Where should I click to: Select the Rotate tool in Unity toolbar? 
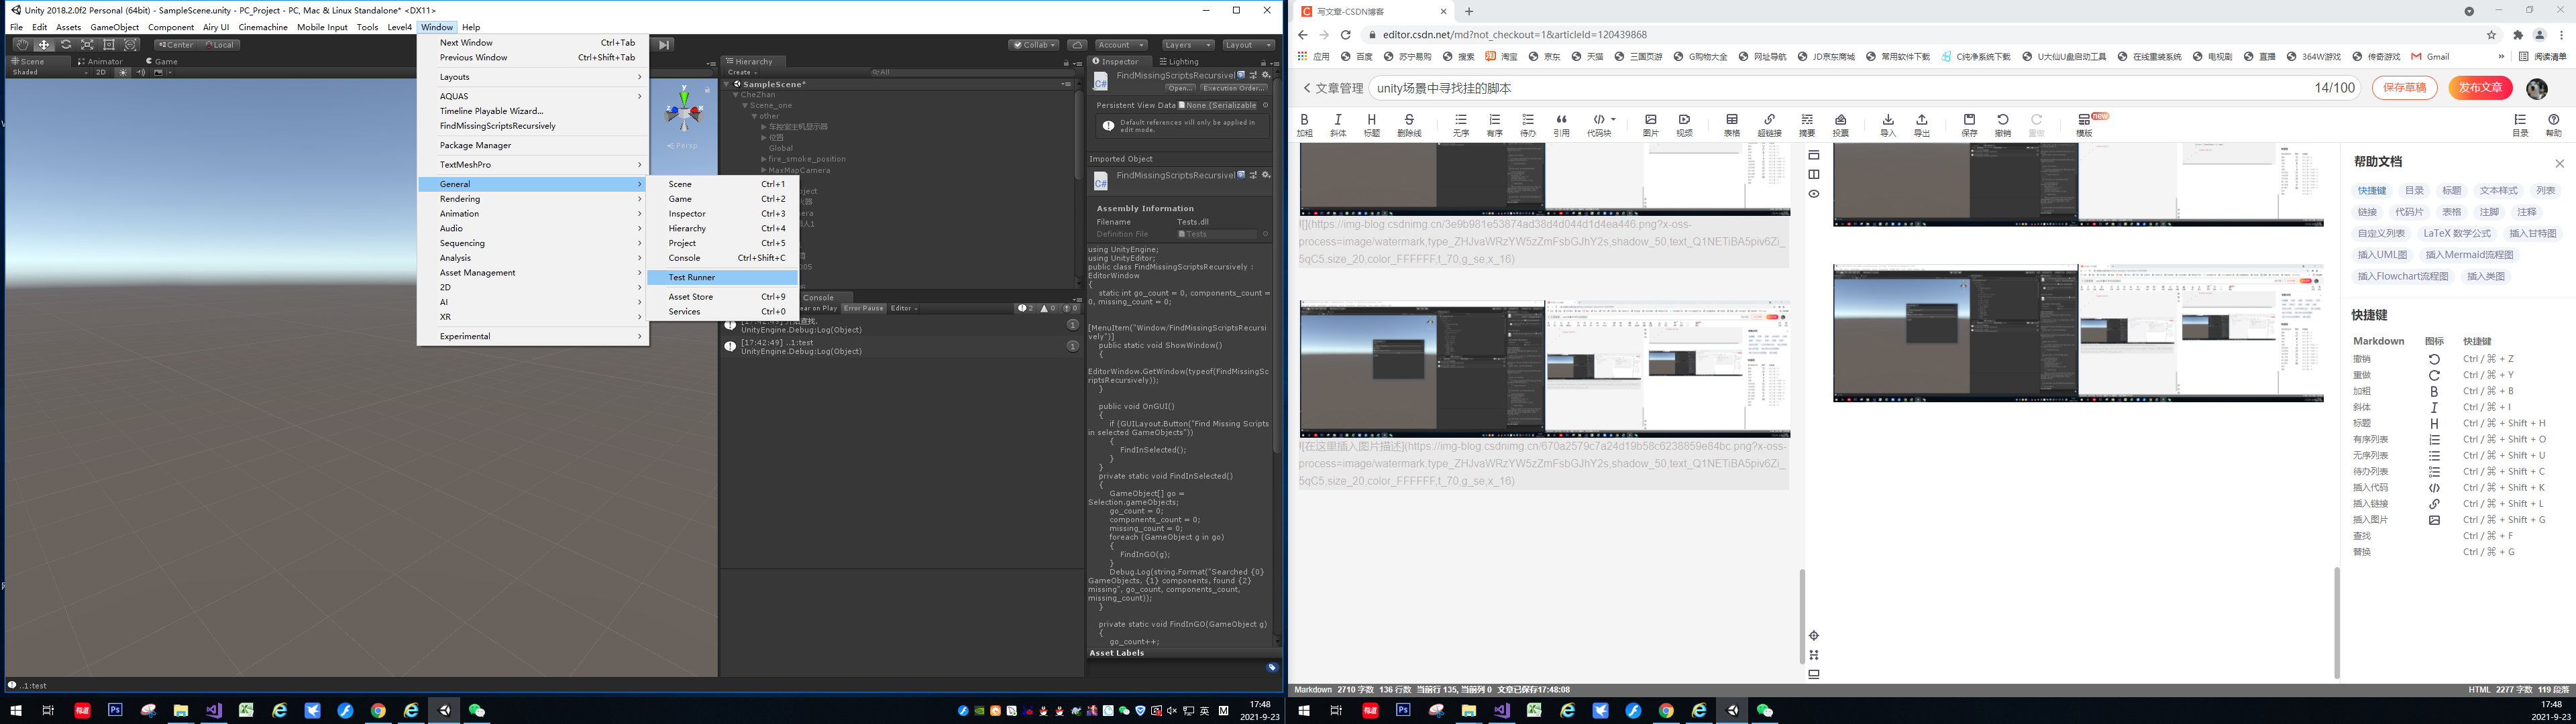[x=66, y=45]
